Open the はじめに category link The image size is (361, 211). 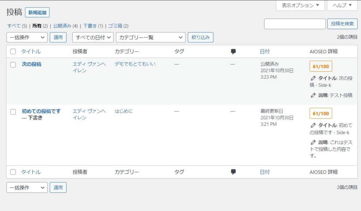(x=124, y=111)
